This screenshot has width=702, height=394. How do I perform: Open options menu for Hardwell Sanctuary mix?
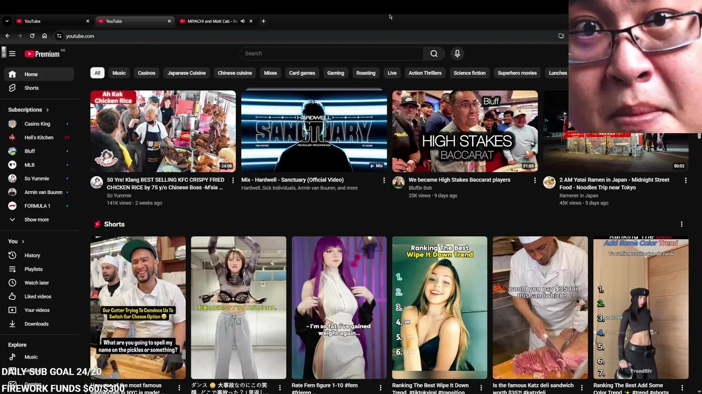pyautogui.click(x=383, y=180)
